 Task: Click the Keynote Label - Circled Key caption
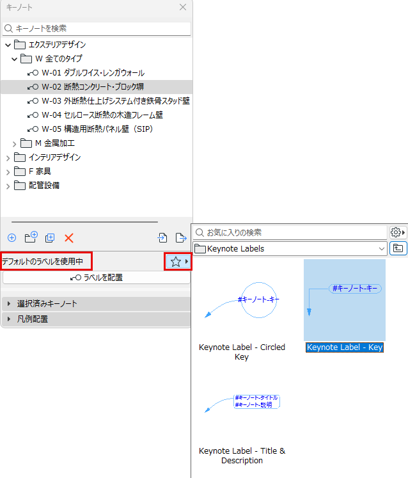[x=242, y=352]
